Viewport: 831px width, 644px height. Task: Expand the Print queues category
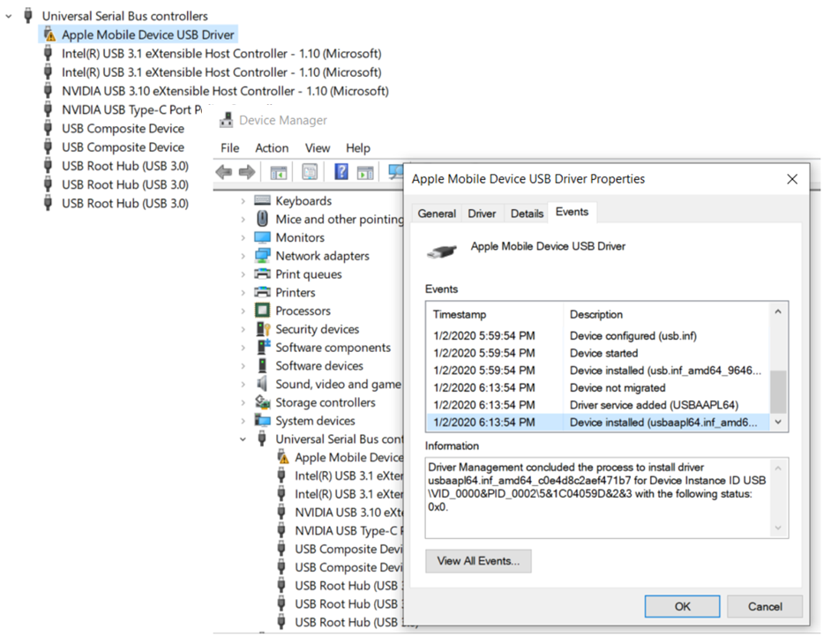[243, 274]
